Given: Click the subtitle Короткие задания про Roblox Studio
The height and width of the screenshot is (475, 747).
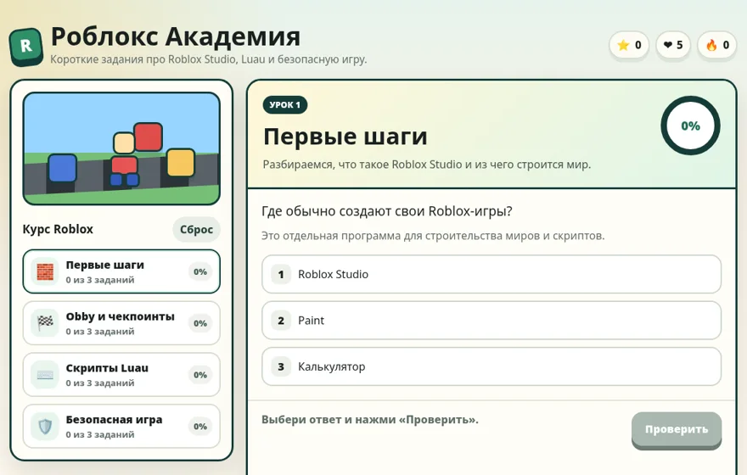Looking at the screenshot, I should [209, 59].
